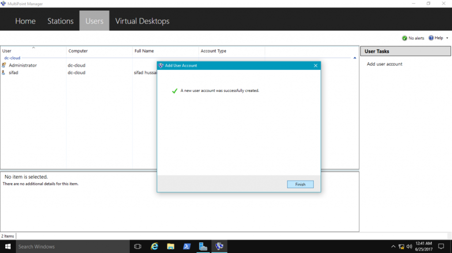Select the sifad user icon

(4, 73)
